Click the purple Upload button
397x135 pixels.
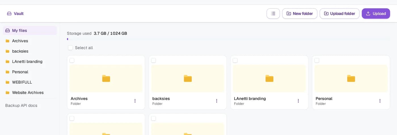pos(376,14)
